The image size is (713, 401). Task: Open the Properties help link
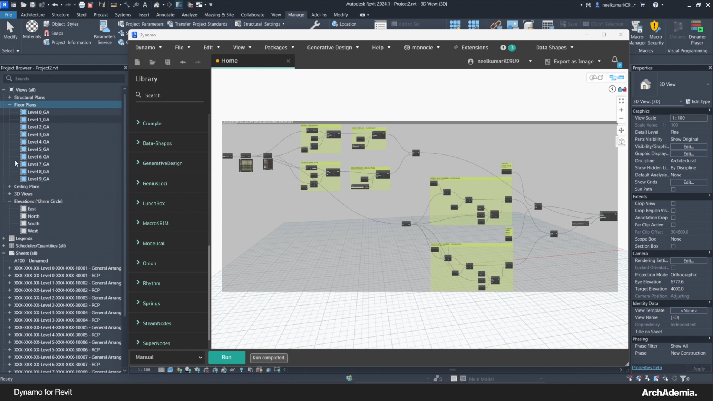coord(647,368)
